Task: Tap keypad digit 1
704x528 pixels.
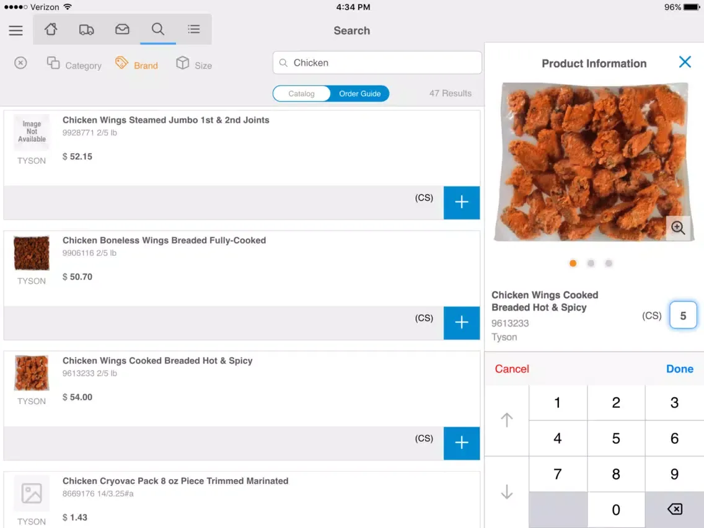Action: click(558, 403)
